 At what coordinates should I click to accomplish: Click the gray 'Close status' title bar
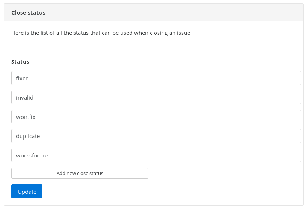coord(153,13)
